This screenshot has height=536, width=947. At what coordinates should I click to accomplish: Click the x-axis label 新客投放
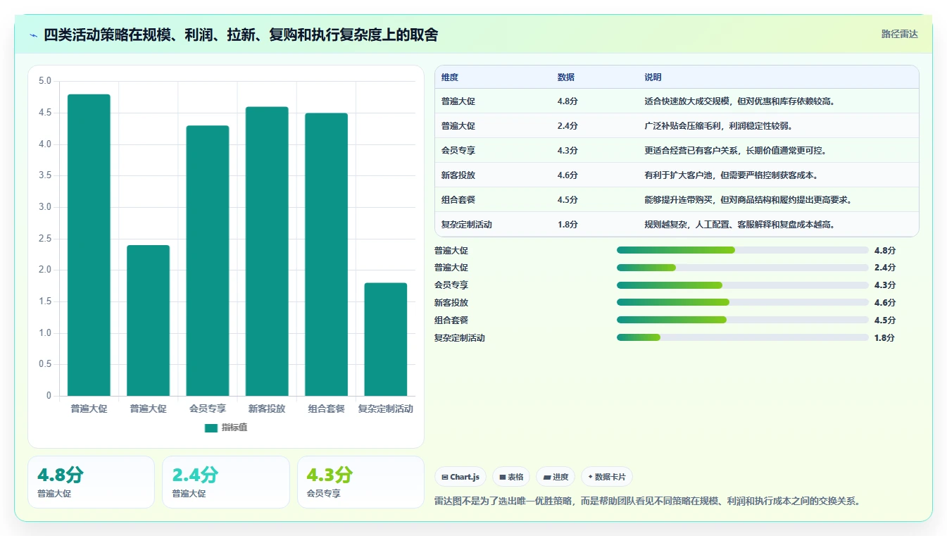pos(267,409)
